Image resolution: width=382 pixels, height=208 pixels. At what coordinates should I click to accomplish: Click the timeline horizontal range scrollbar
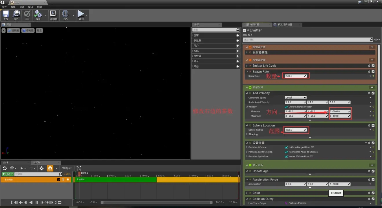156,202
